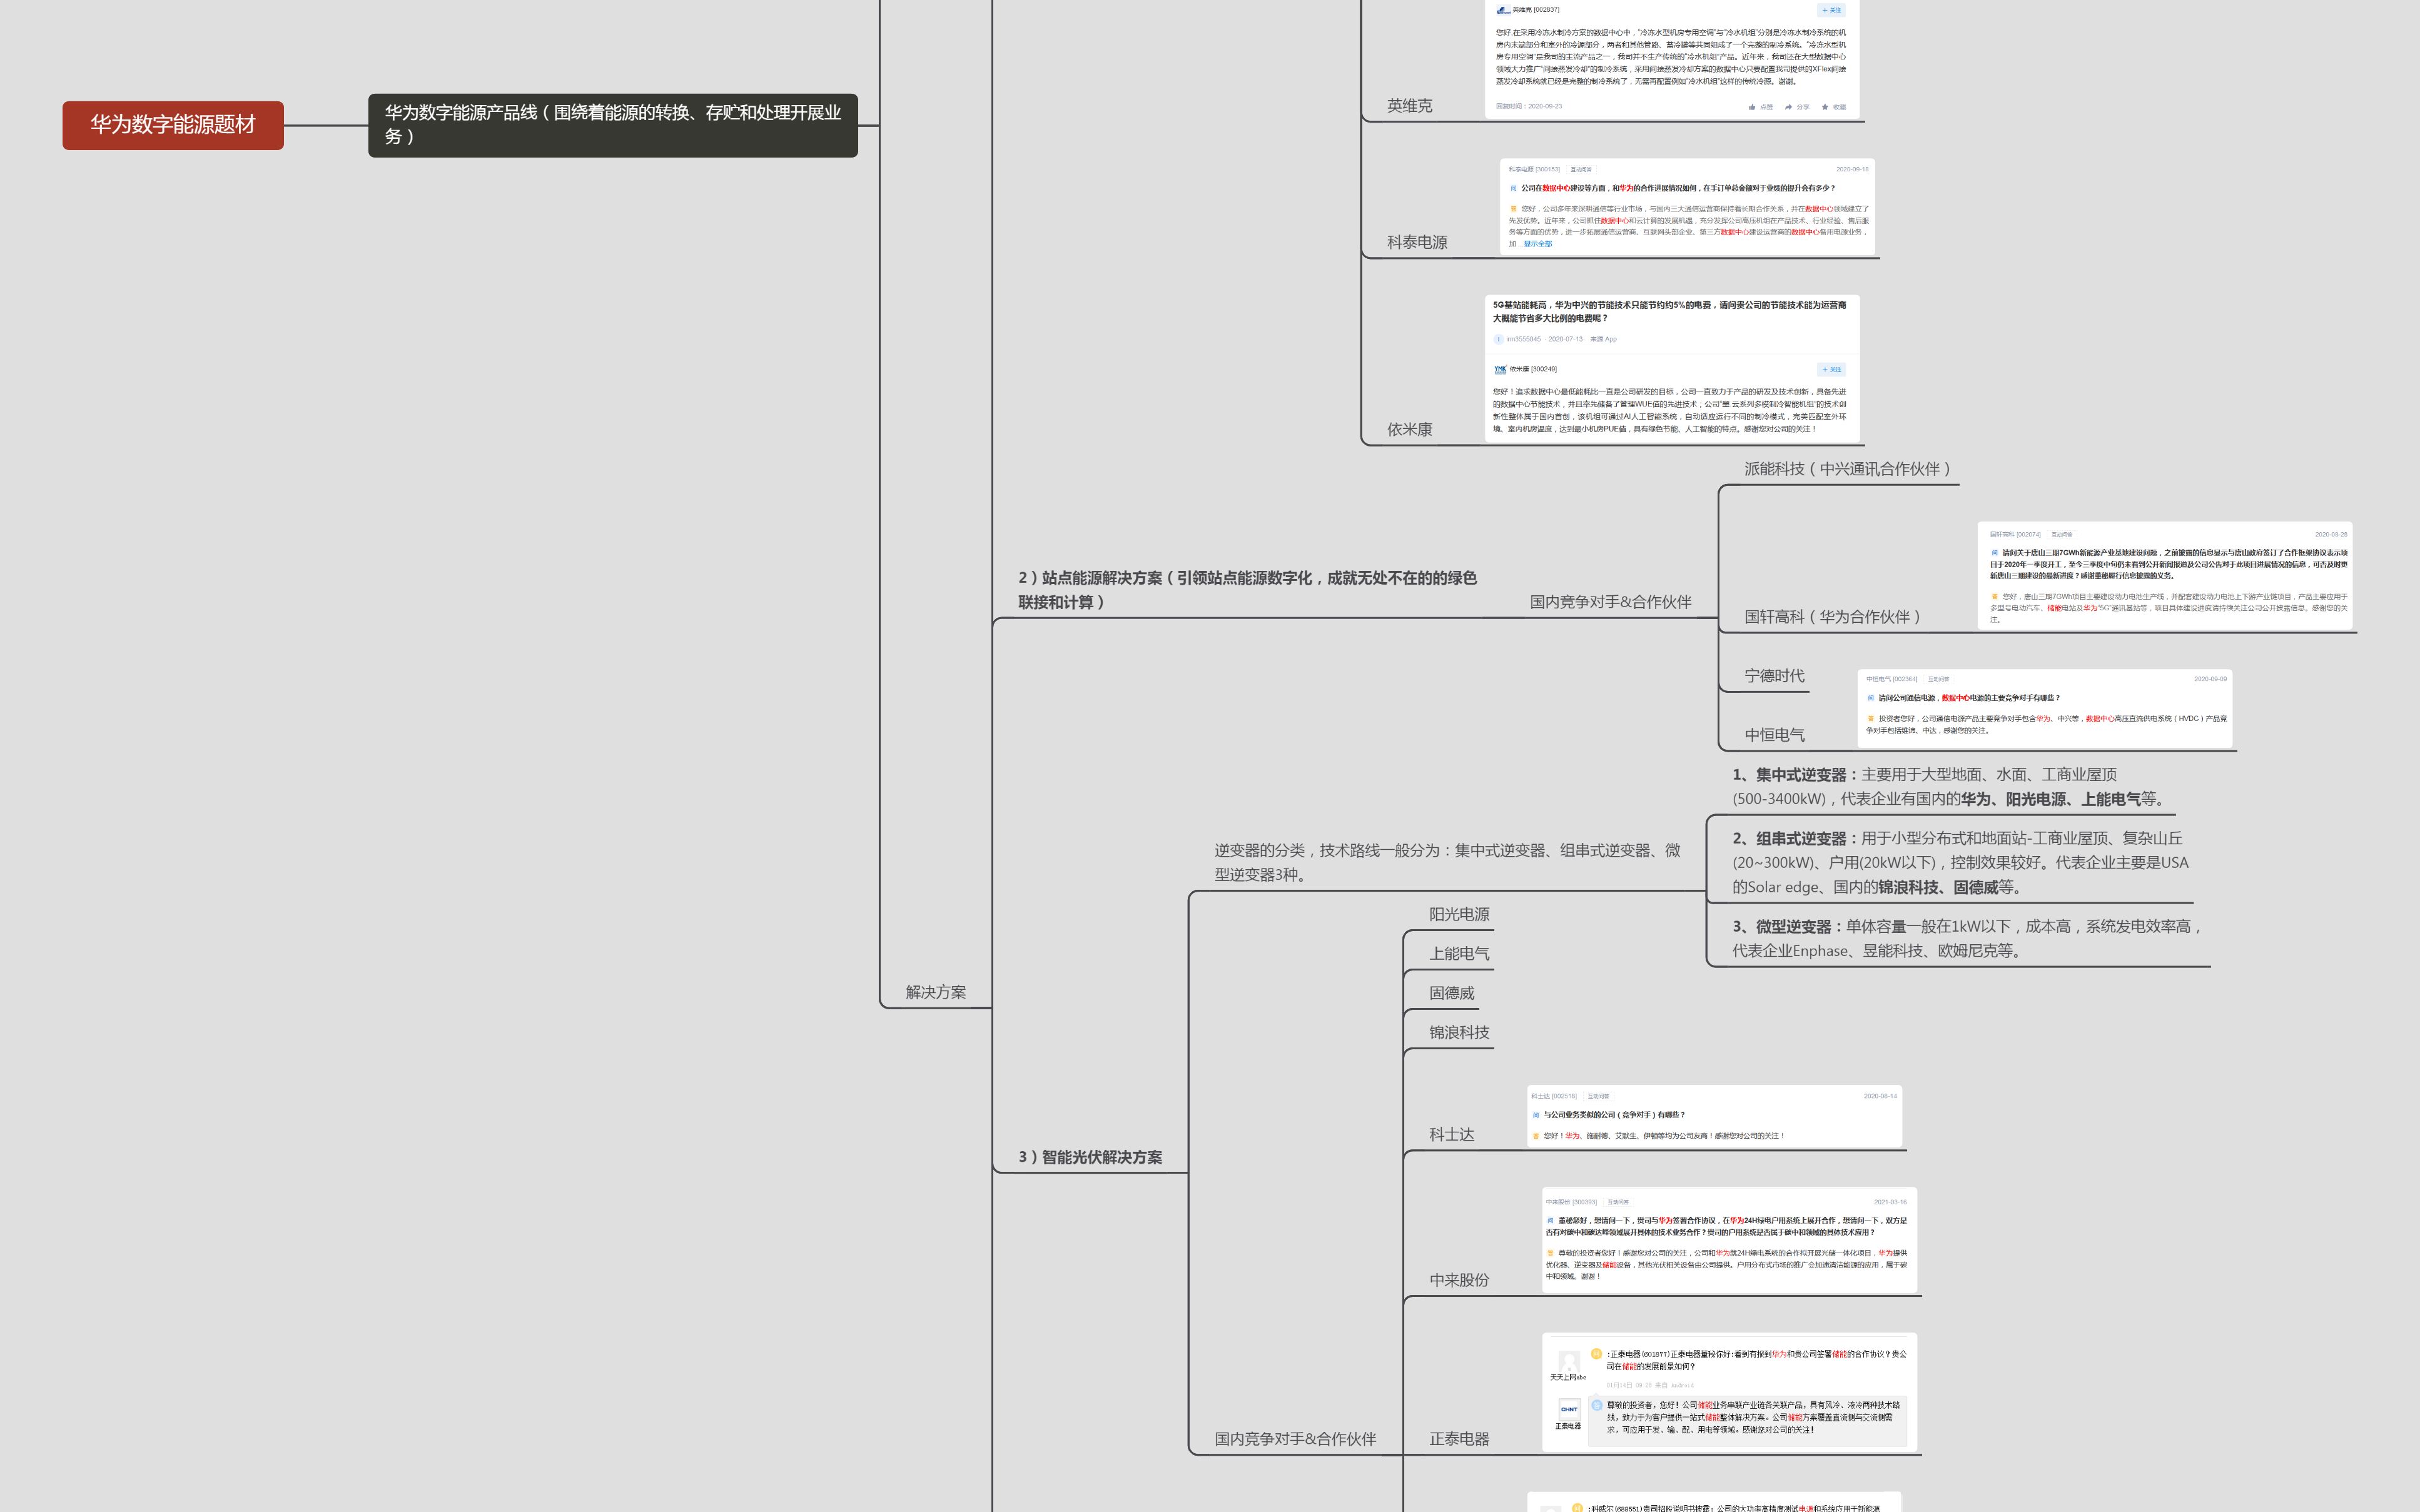Click the 中恒电气 node

point(1774,735)
